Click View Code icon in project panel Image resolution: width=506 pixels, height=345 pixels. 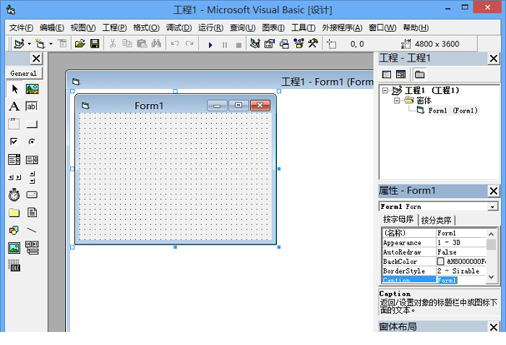[386, 74]
